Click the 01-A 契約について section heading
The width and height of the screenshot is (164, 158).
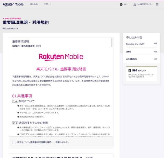point(23,101)
